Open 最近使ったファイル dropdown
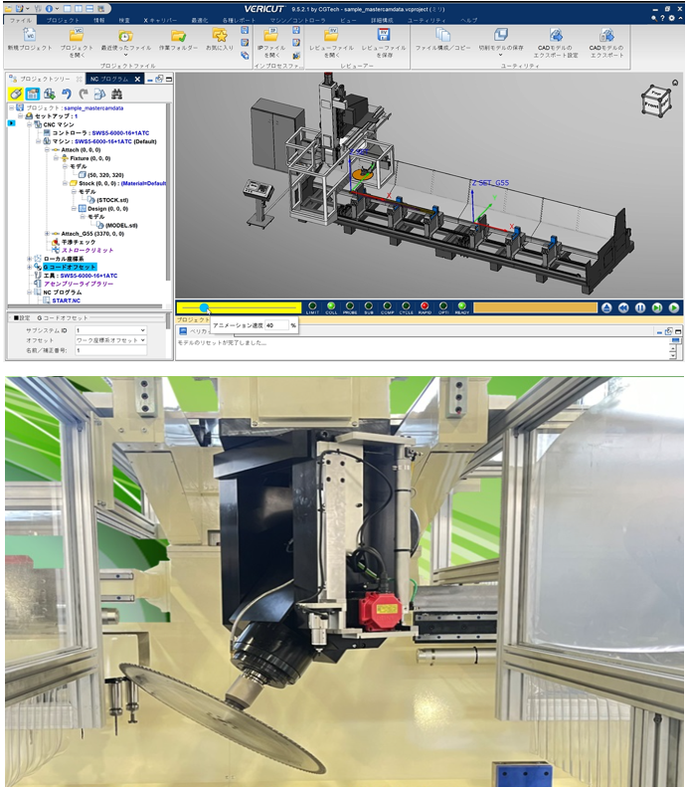Image resolution: width=687 pixels, height=789 pixels. coord(125,55)
